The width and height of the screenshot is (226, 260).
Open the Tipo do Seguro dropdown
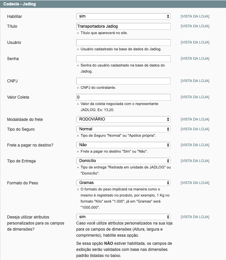coord(123,129)
